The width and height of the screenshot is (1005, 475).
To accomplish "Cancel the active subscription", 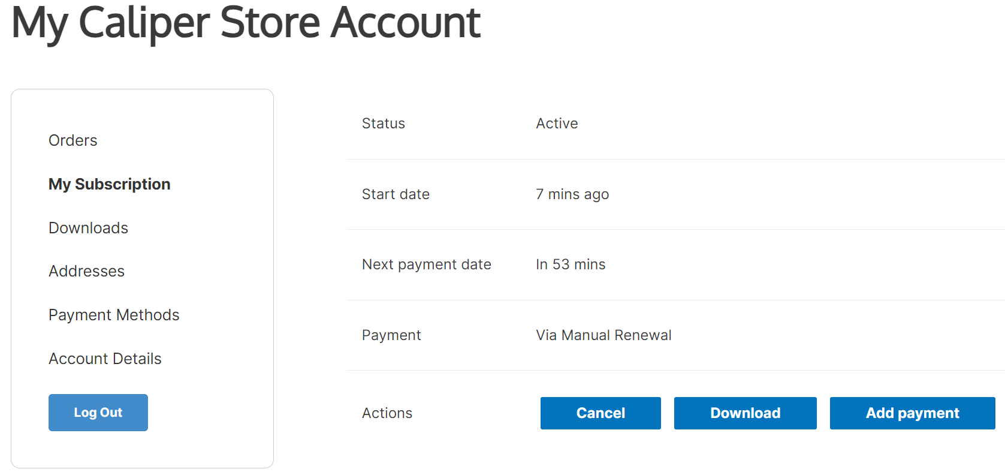I will click(x=600, y=413).
